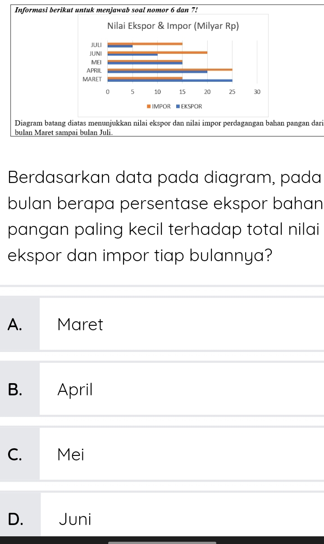
Task: Click the letter A option label
Action: point(16,324)
